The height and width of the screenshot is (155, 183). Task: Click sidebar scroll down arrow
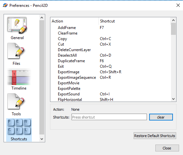coord(42,139)
